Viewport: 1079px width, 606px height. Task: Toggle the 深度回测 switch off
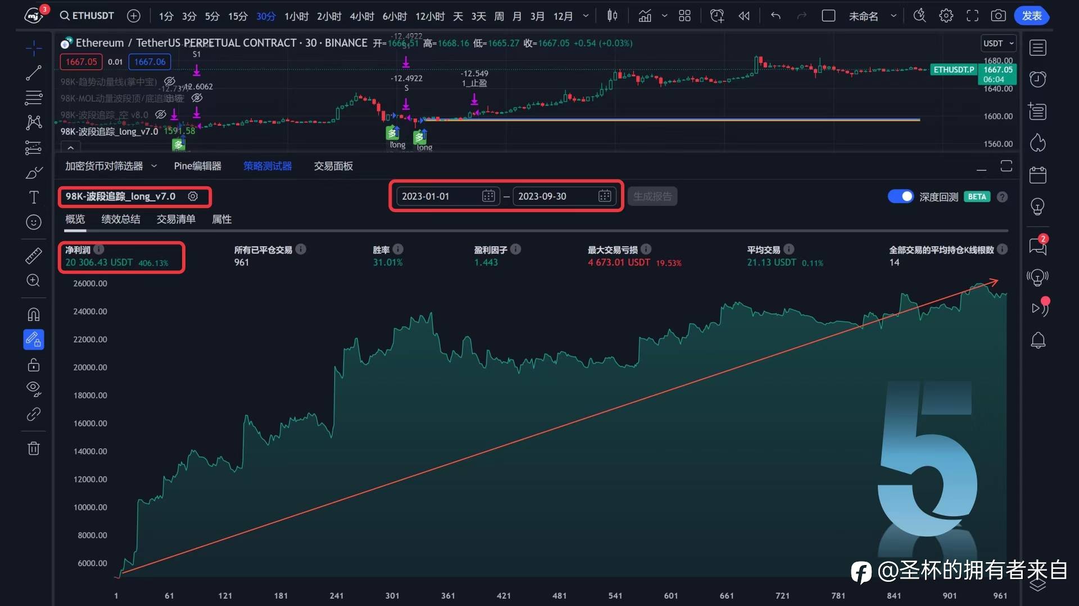click(900, 196)
